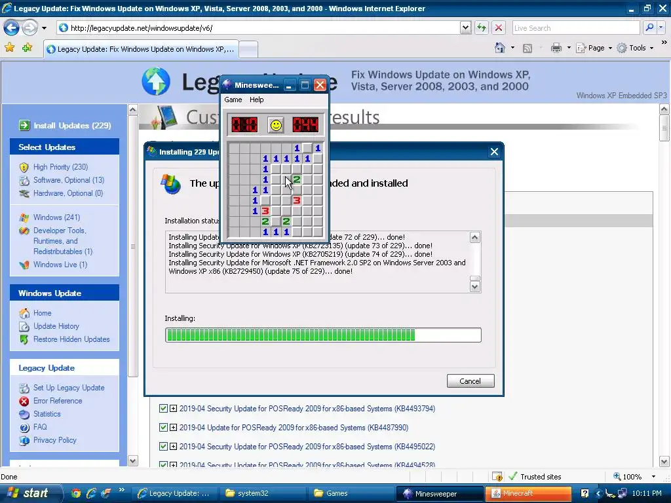Open Set Up Legacy Update link
The image size is (671, 503).
tap(69, 388)
